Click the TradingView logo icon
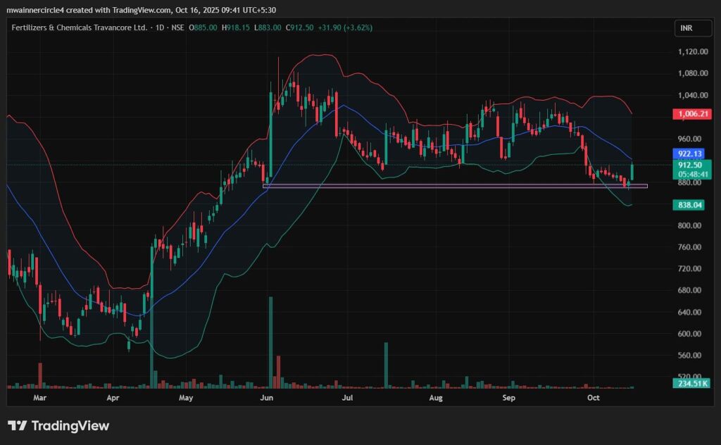Viewport: 721px width, 445px height. (x=17, y=426)
